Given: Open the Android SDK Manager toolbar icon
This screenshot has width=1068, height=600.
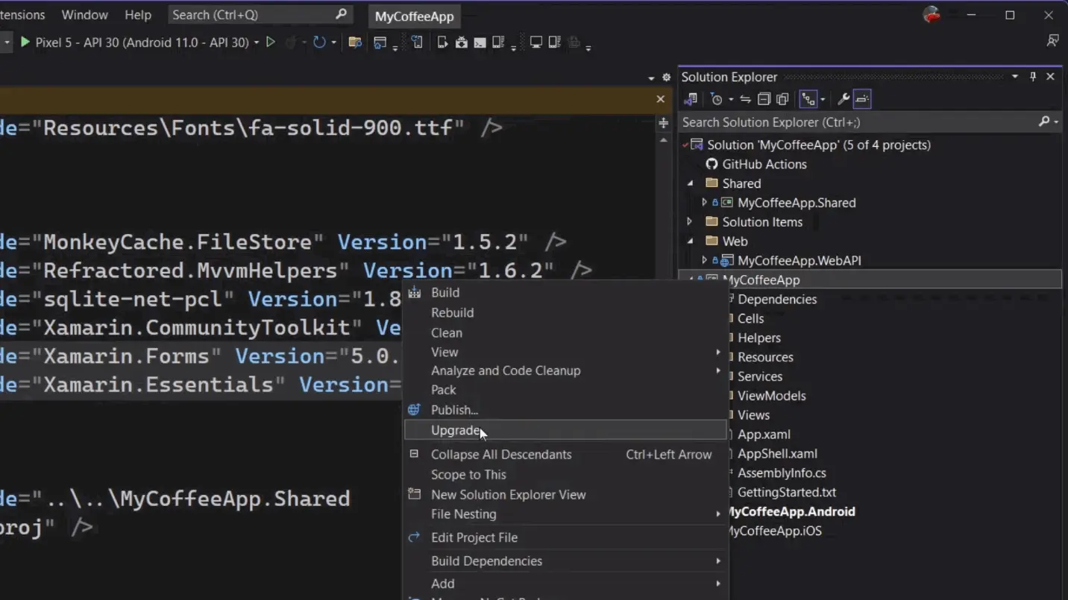Looking at the screenshot, I should pyautogui.click(x=462, y=42).
